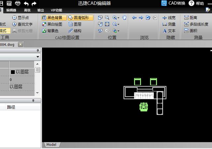Toggle 显示点 show points
The height and width of the screenshot is (149, 212).
(21, 18)
